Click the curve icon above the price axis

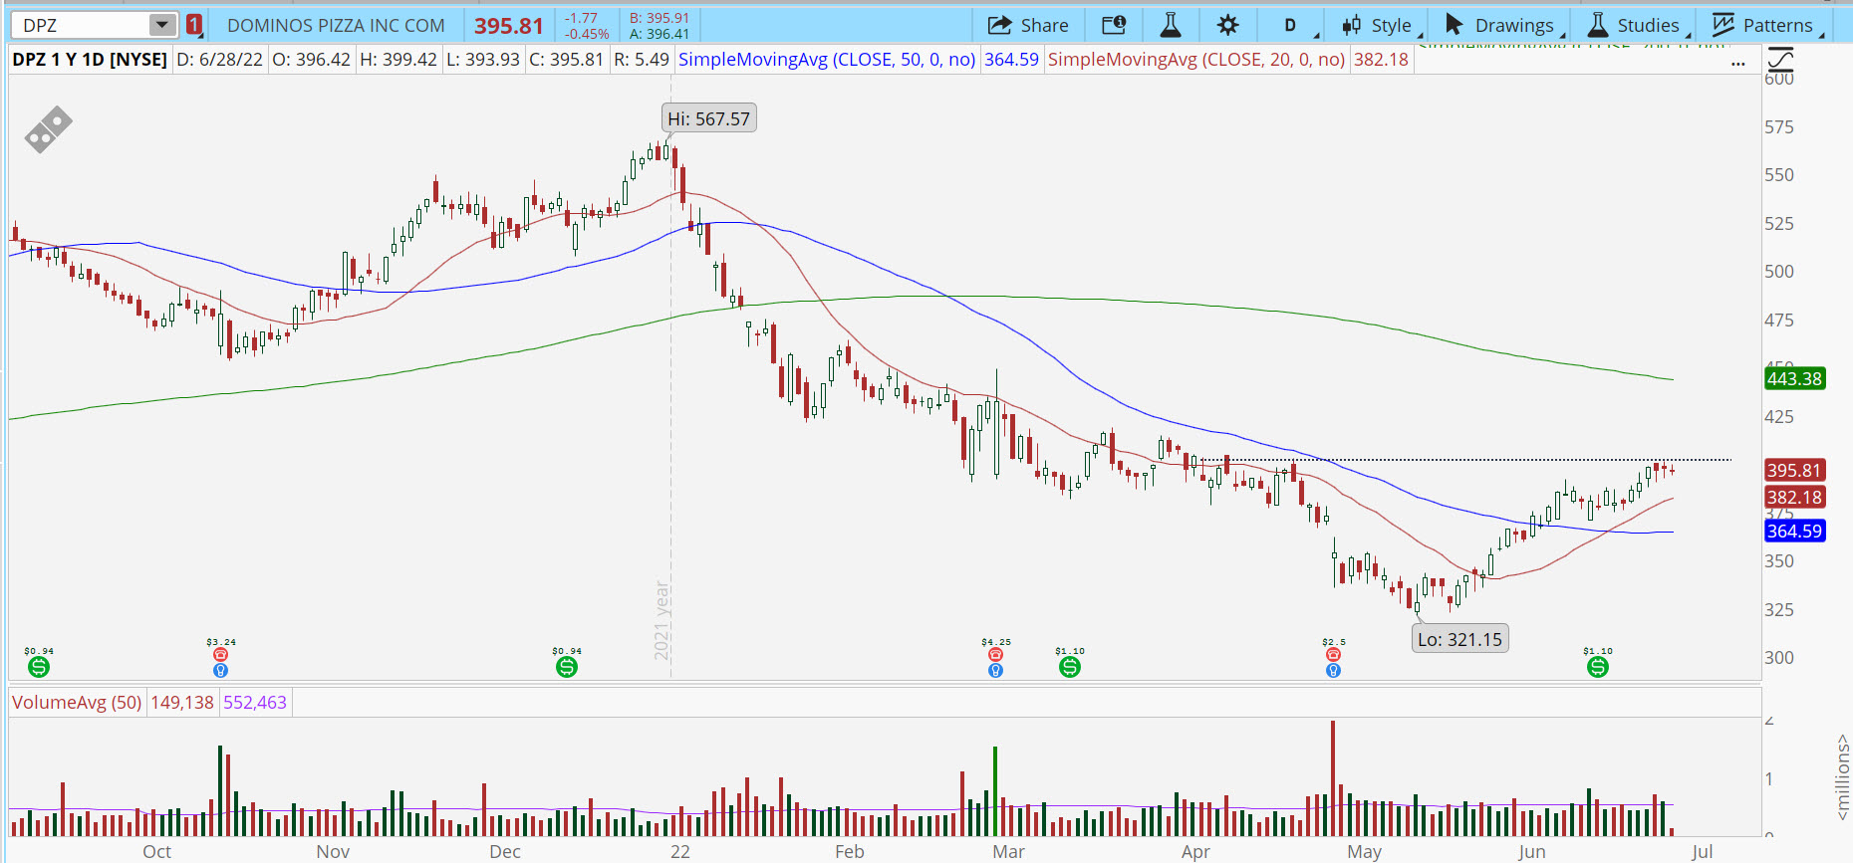(x=1779, y=59)
